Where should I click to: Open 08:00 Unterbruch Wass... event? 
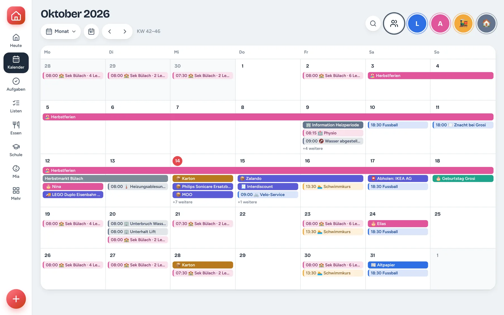click(138, 224)
